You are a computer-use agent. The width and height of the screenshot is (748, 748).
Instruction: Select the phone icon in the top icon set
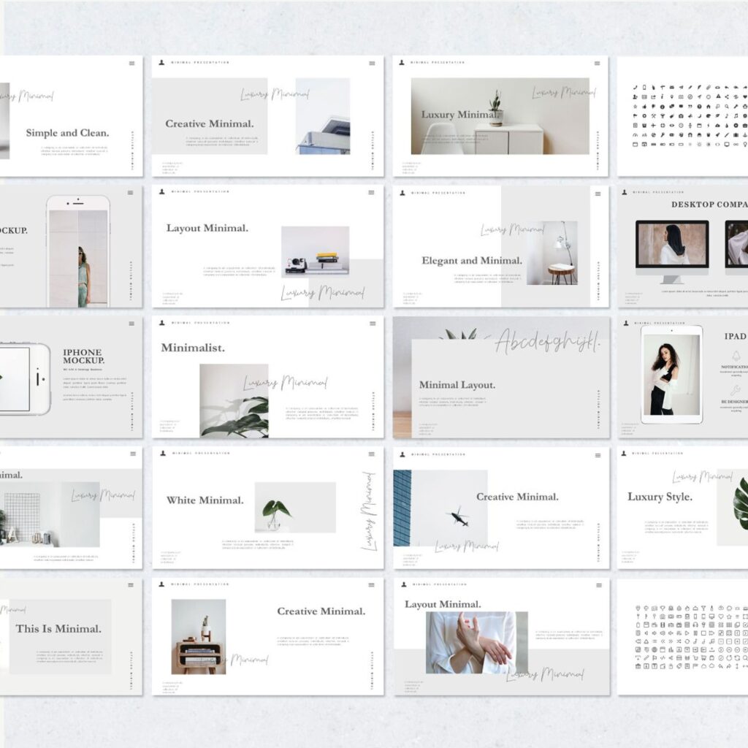click(635, 87)
